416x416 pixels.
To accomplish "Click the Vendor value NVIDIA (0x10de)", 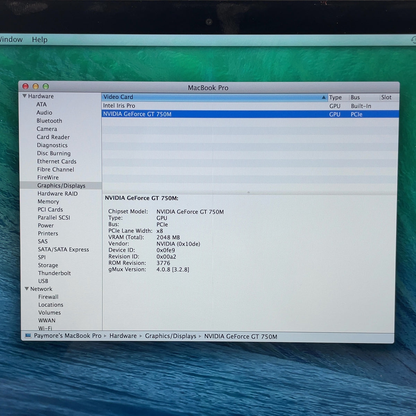I will pos(178,244).
